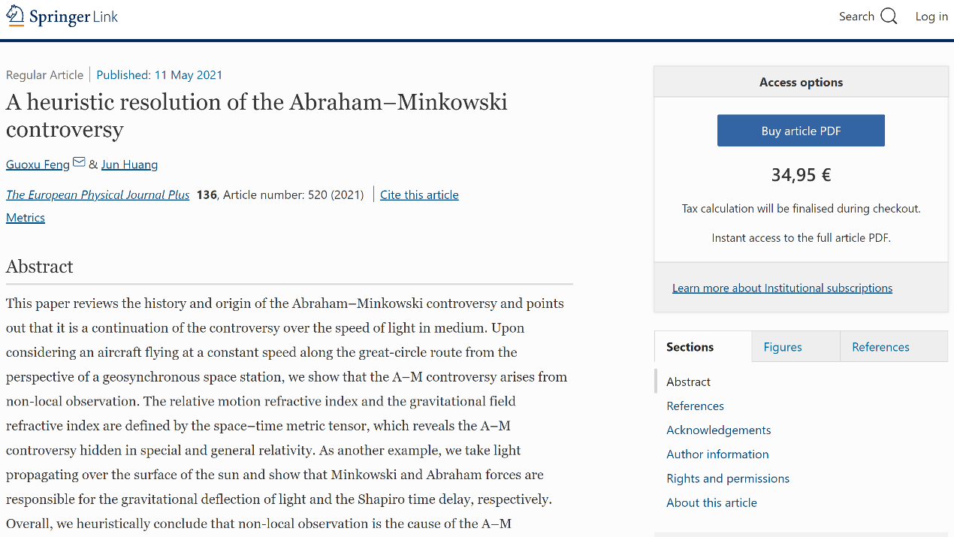Image resolution: width=954 pixels, height=537 pixels.
Task: Click the Buy article PDF button
Action: click(x=801, y=131)
